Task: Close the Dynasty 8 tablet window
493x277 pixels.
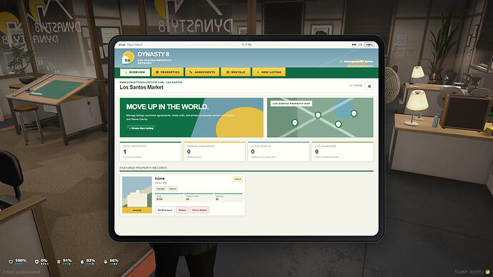Action: pos(369,86)
